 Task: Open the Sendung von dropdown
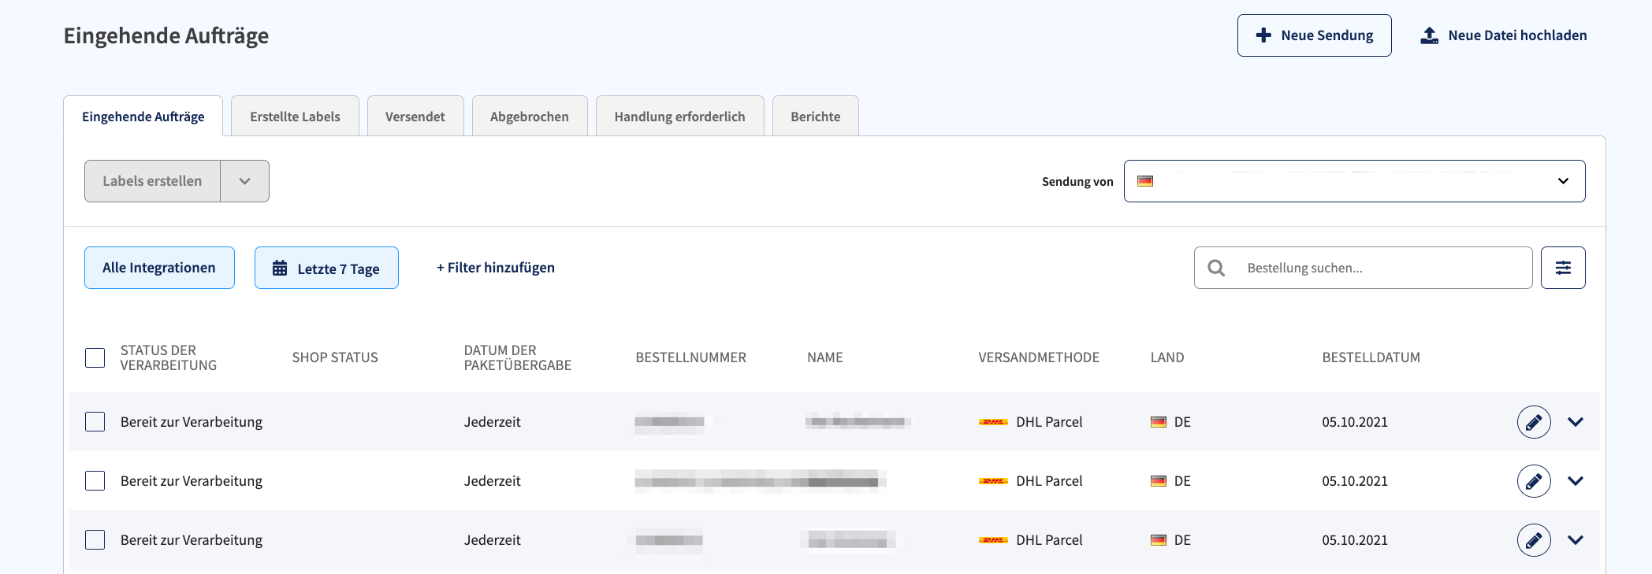click(x=1354, y=181)
